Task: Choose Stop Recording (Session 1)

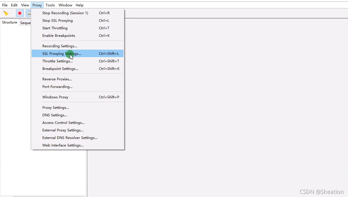Action: (x=78, y=13)
